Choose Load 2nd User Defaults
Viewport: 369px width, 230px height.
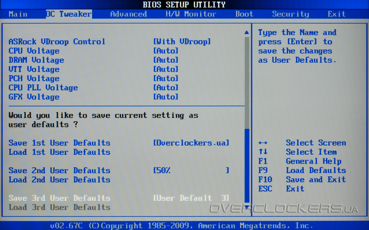click(59, 180)
